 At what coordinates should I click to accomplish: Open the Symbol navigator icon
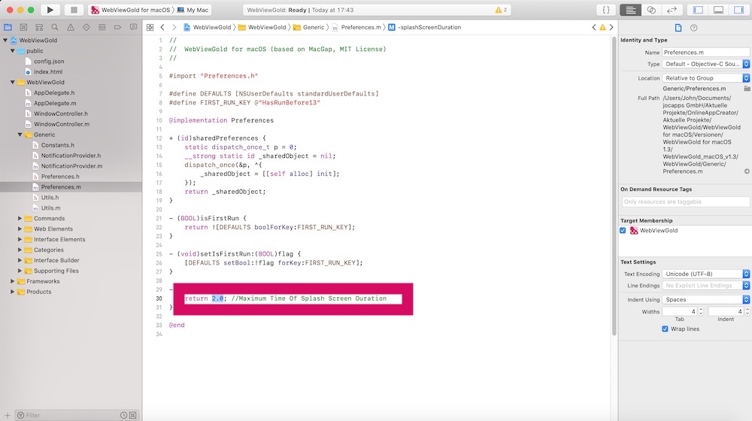(39, 27)
